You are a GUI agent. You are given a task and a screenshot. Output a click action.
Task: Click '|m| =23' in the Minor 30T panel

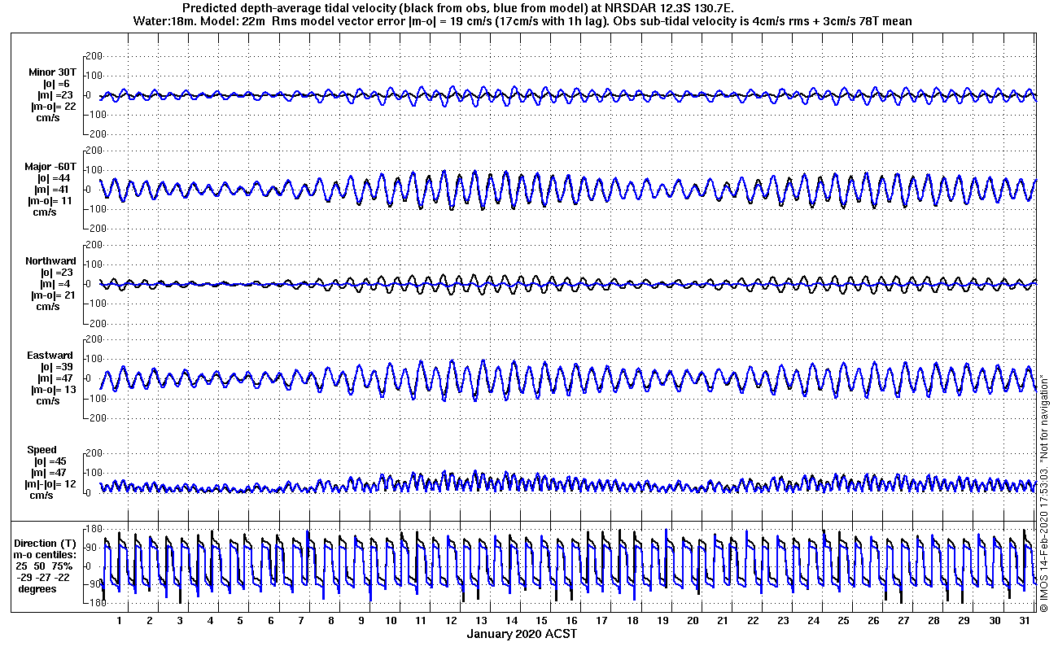tap(55, 95)
